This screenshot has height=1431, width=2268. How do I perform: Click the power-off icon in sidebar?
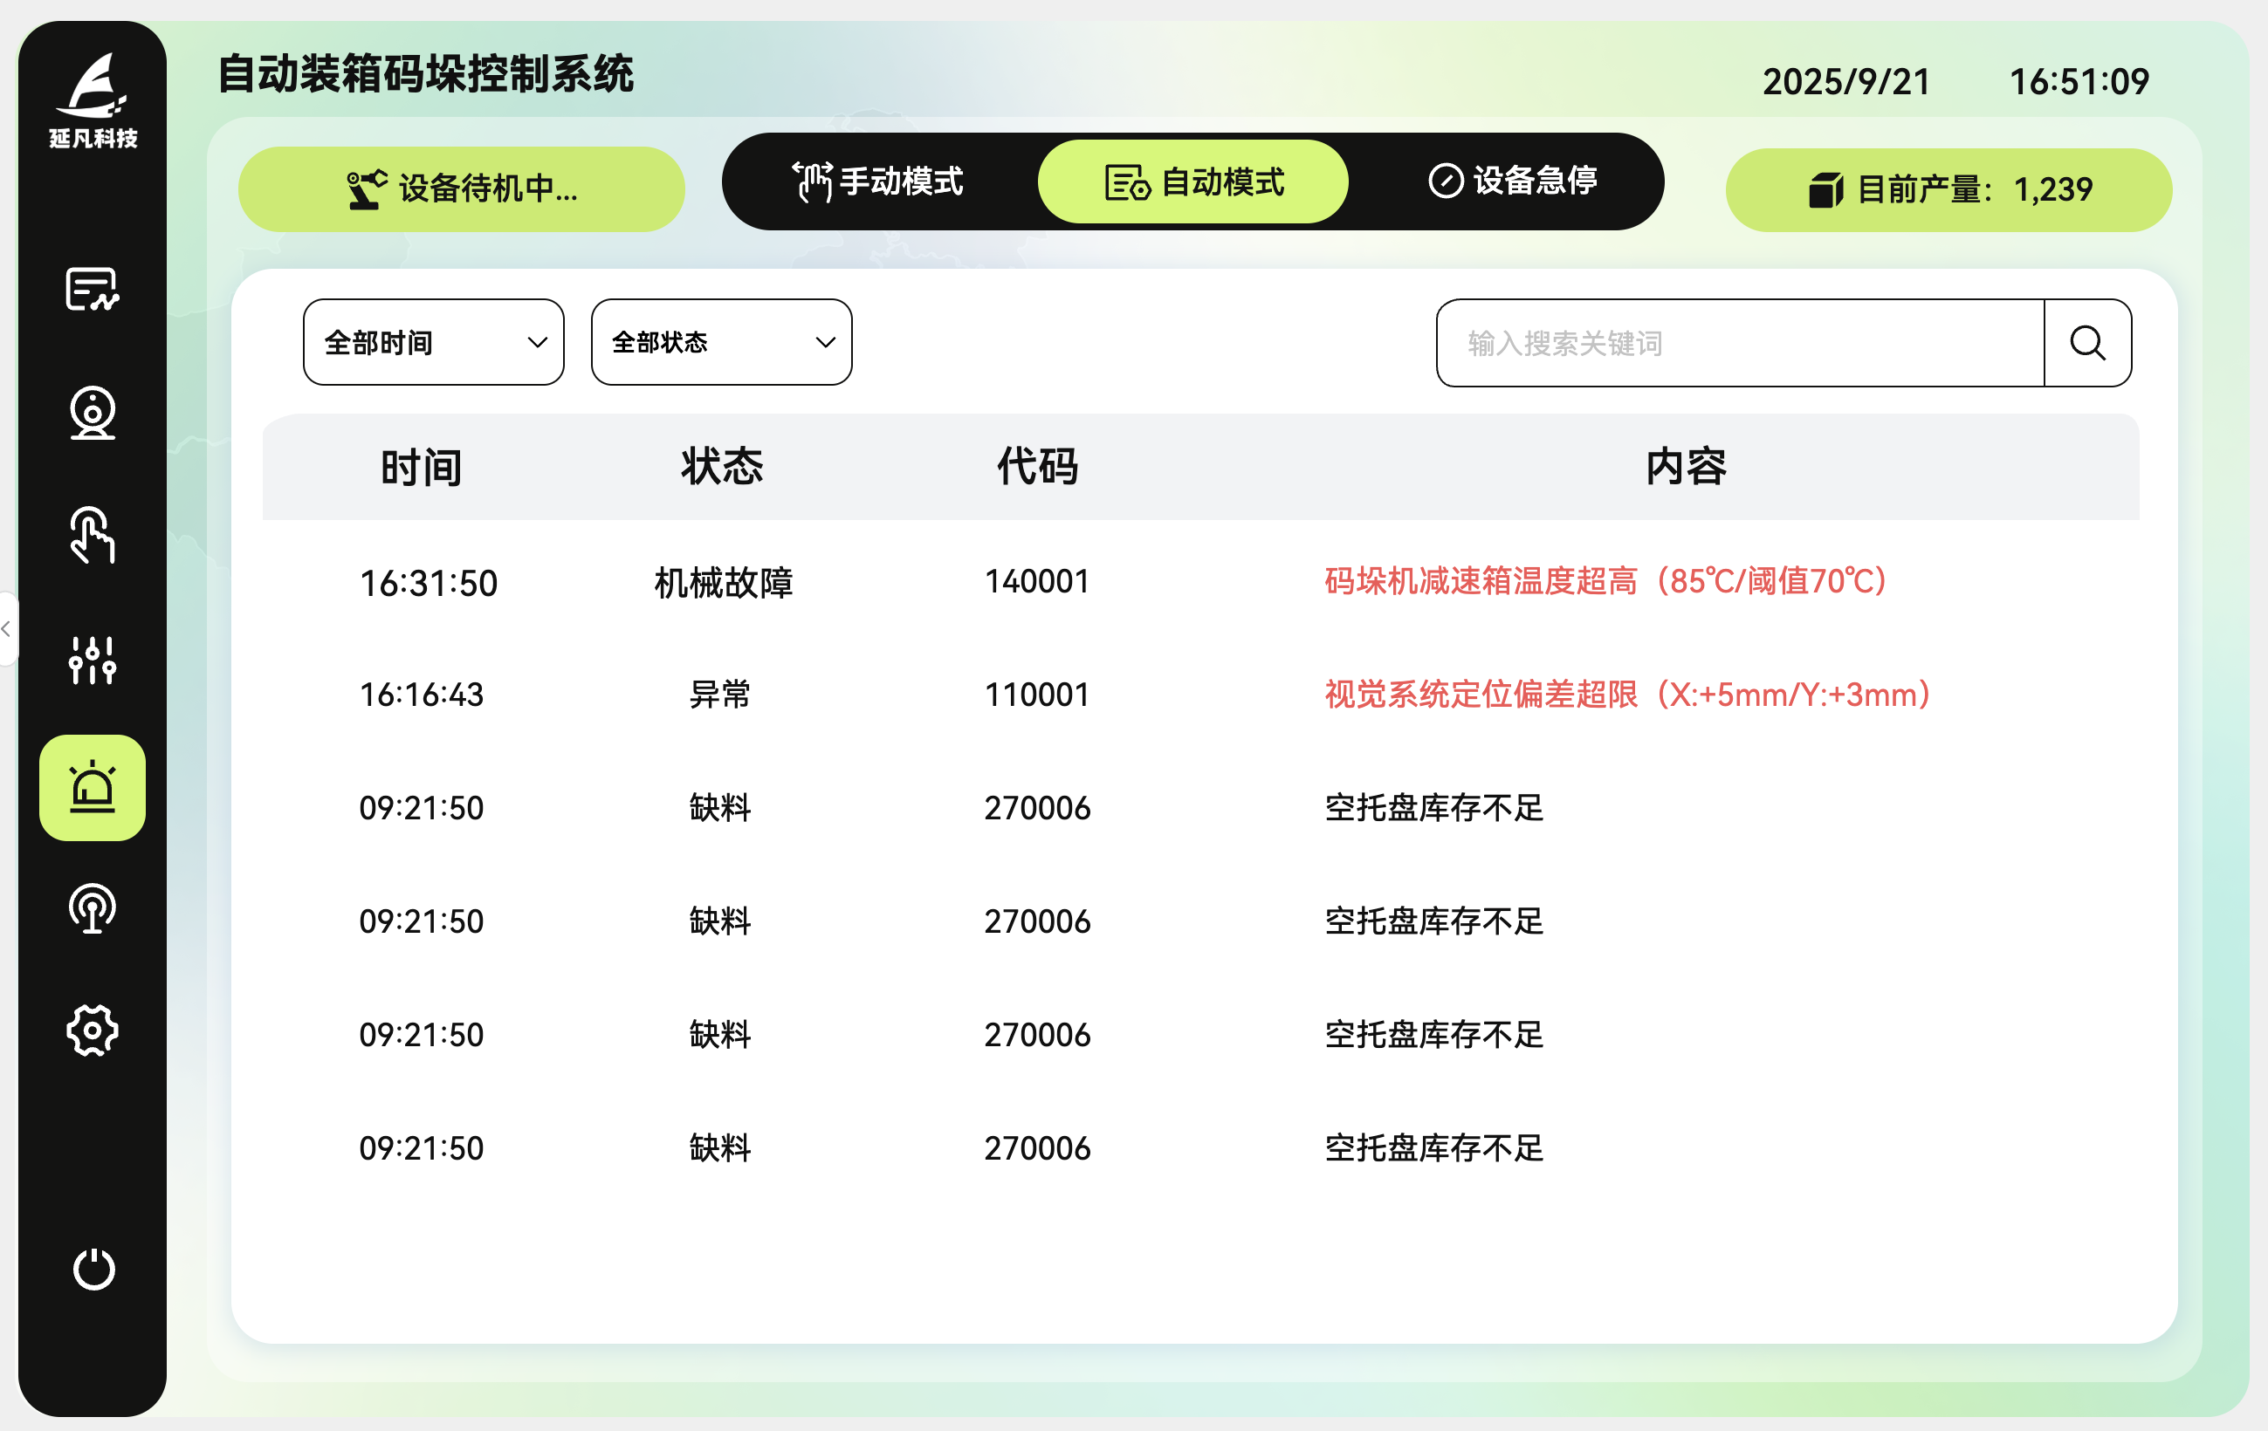(93, 1269)
